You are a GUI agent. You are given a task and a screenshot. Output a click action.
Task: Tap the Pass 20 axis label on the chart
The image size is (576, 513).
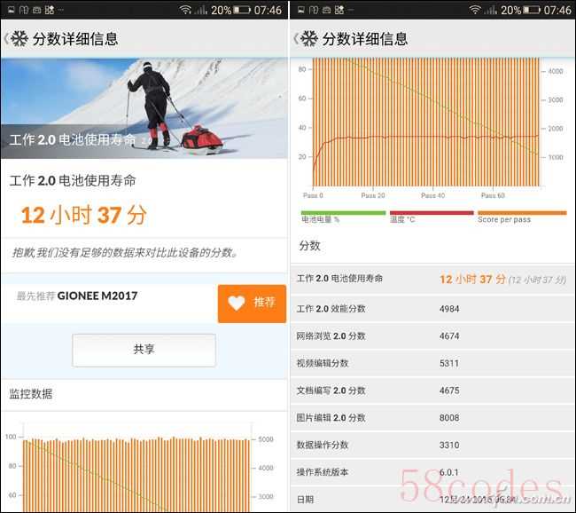point(373,195)
